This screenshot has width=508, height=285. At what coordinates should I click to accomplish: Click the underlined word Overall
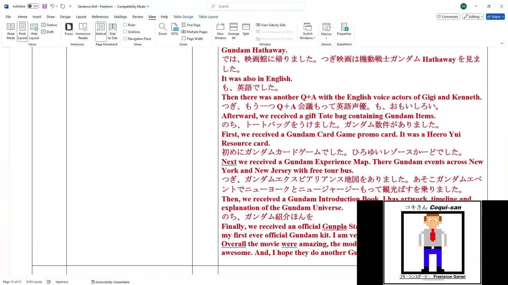coord(233,244)
